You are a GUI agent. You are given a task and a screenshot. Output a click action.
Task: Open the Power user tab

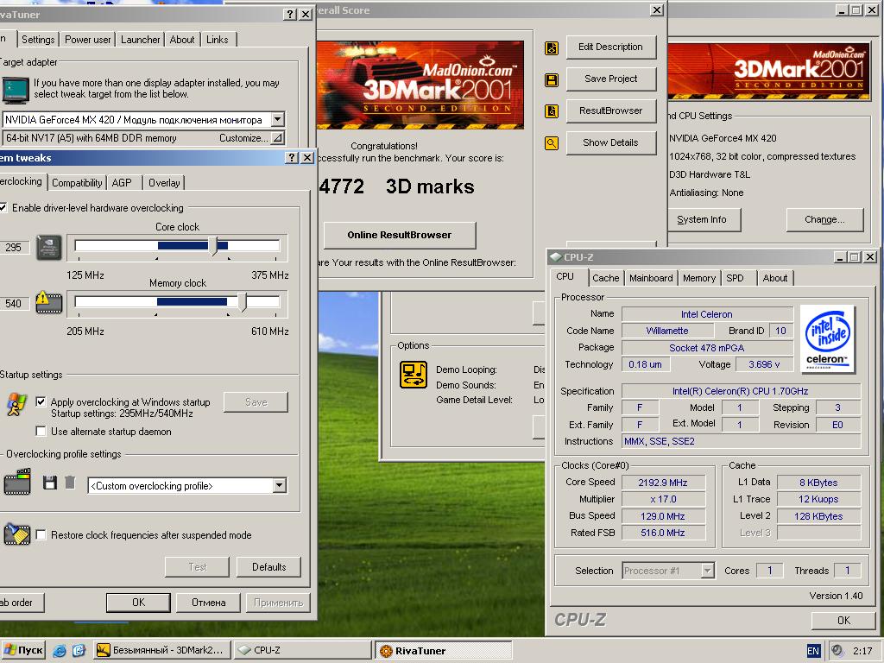pyautogui.click(x=87, y=40)
